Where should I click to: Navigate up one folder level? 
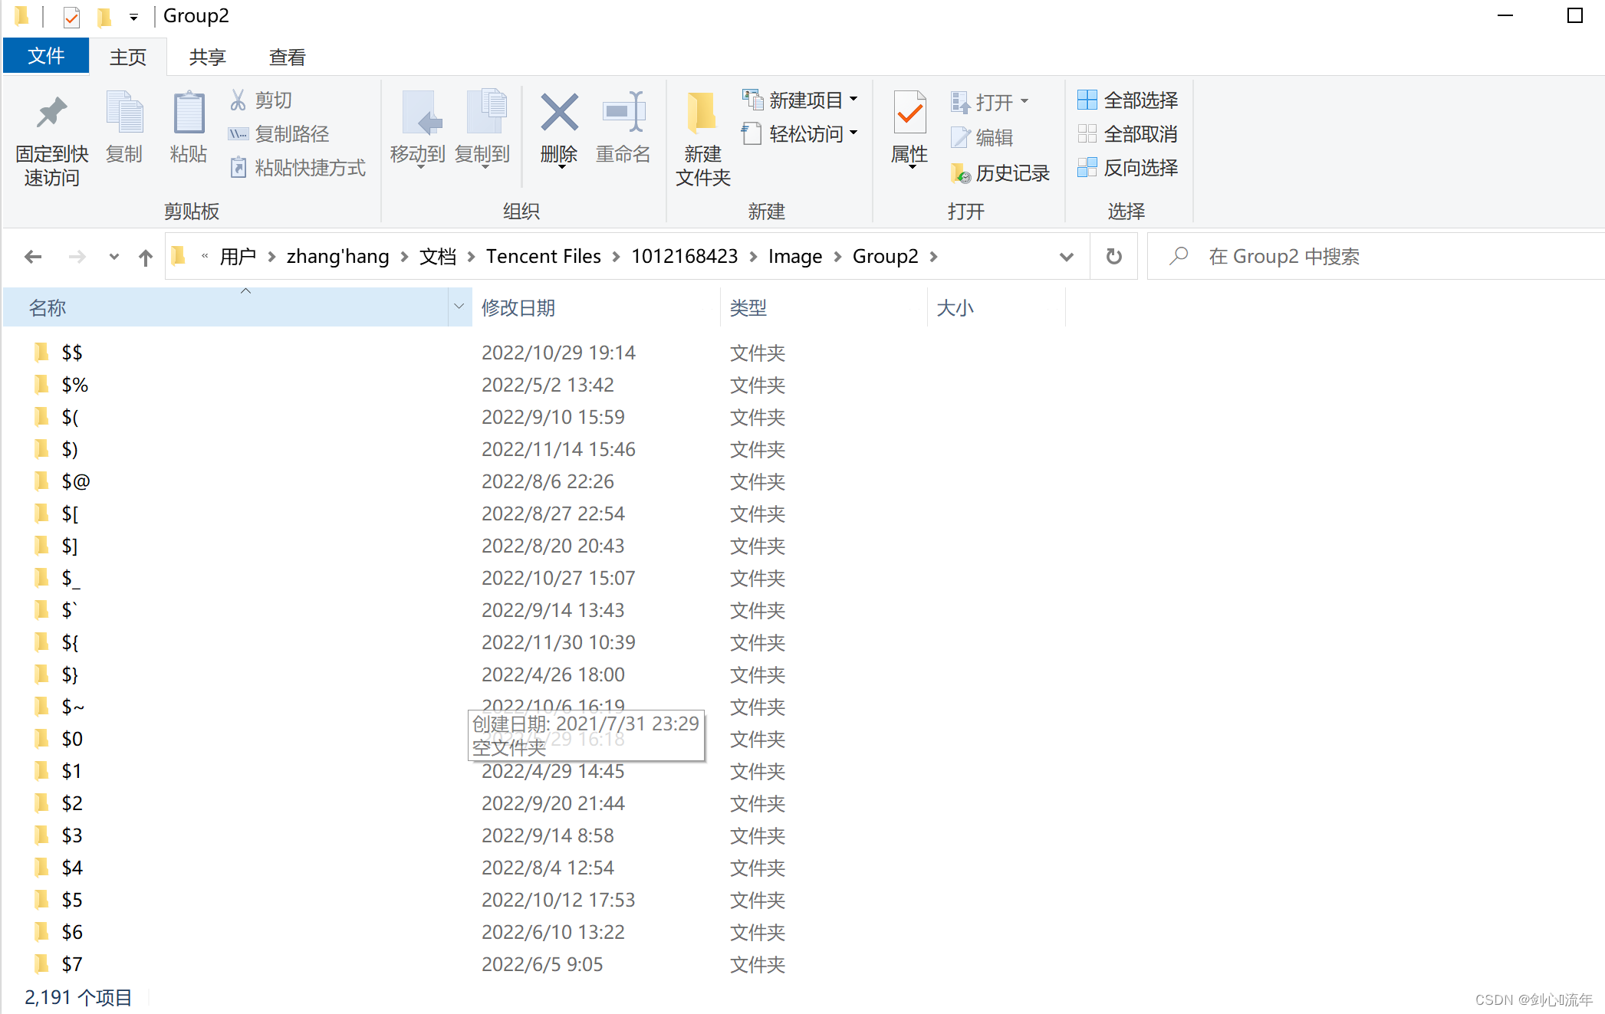pyautogui.click(x=145, y=257)
